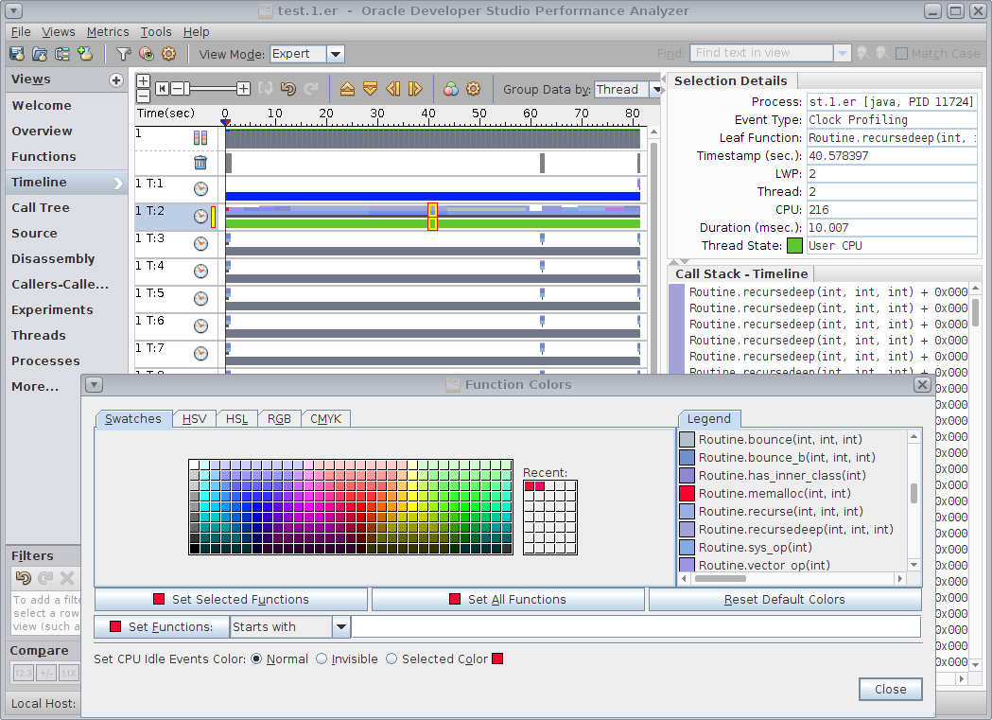Expand the Starts with match dropdown
The image size is (992, 720).
click(x=341, y=626)
